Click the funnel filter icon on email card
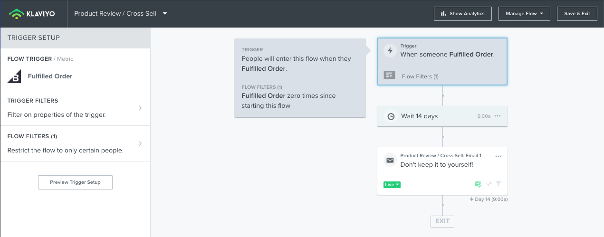 (x=499, y=184)
